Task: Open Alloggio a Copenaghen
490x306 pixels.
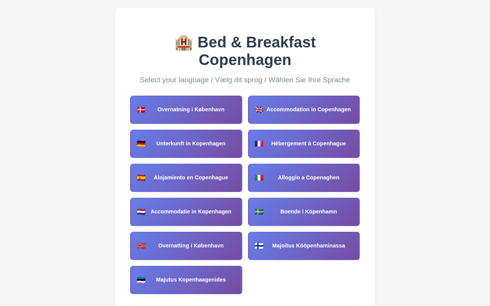Action: (x=304, y=178)
